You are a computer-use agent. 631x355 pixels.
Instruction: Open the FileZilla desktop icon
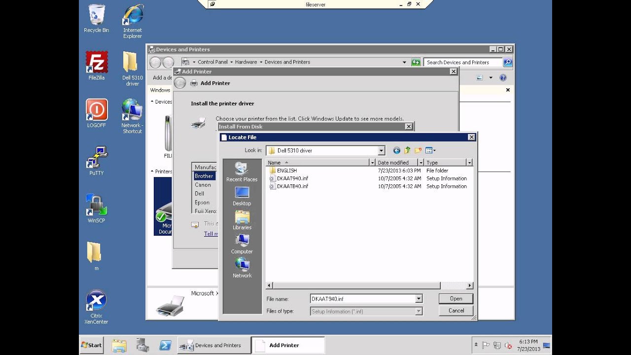tap(97, 66)
